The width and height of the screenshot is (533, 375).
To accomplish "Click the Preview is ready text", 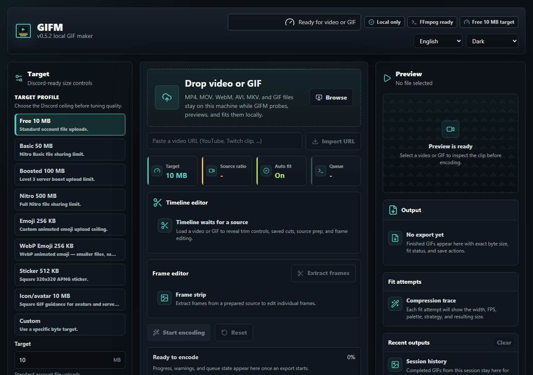I will pyautogui.click(x=451, y=146).
